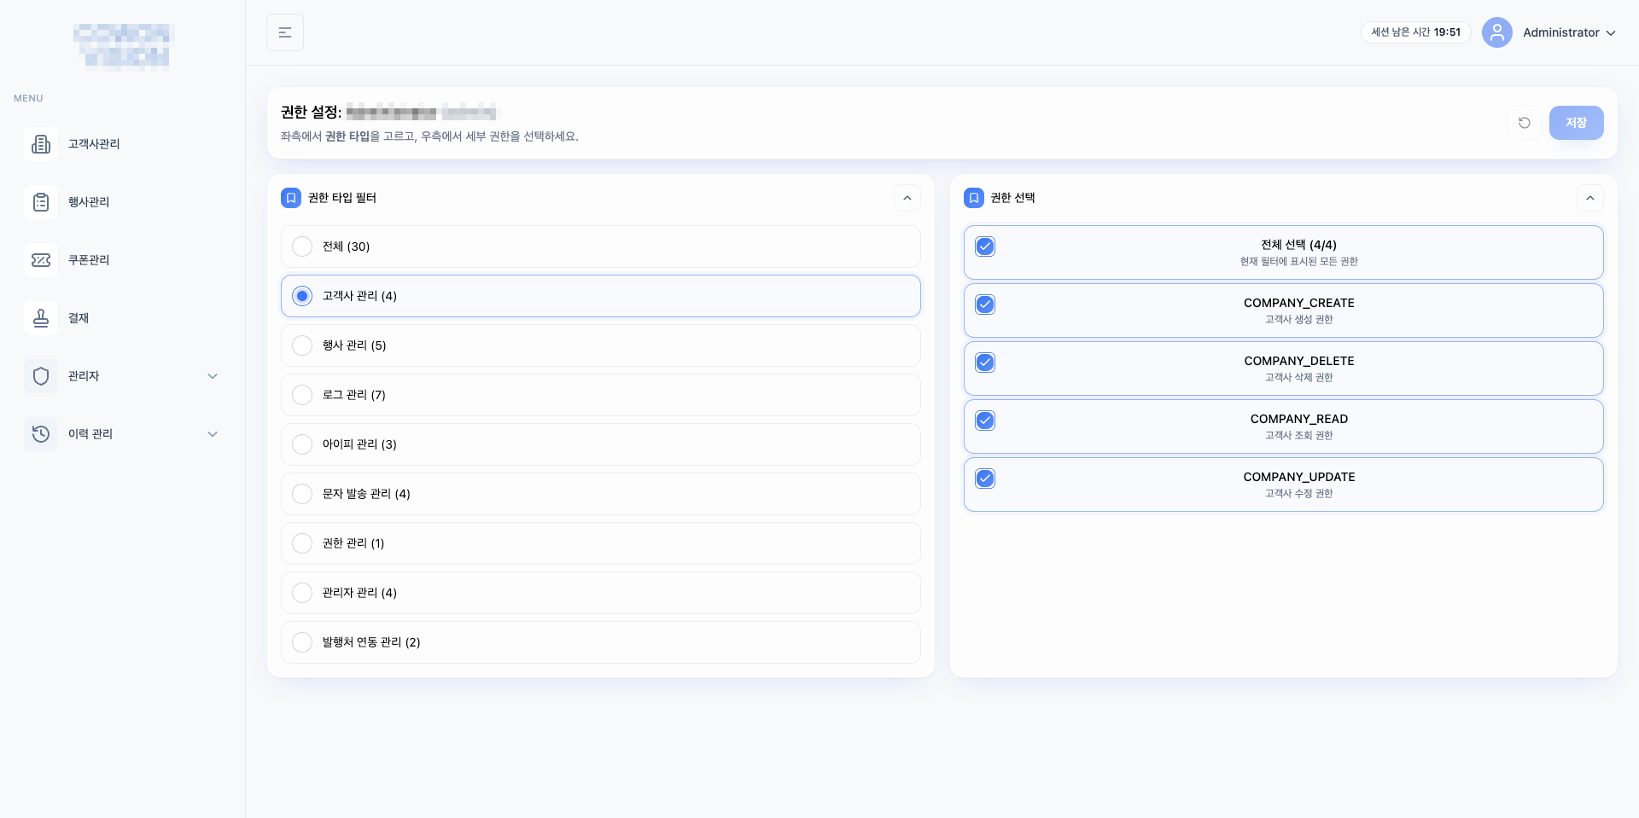Collapse the 권한 타입 필터 panel

tap(907, 198)
